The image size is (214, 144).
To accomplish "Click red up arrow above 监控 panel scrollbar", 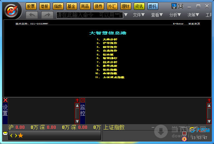I will coord(209,100).
